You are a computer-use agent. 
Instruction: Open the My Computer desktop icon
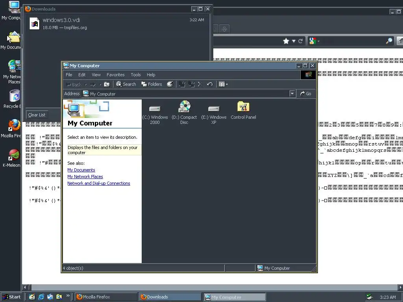(x=12, y=10)
